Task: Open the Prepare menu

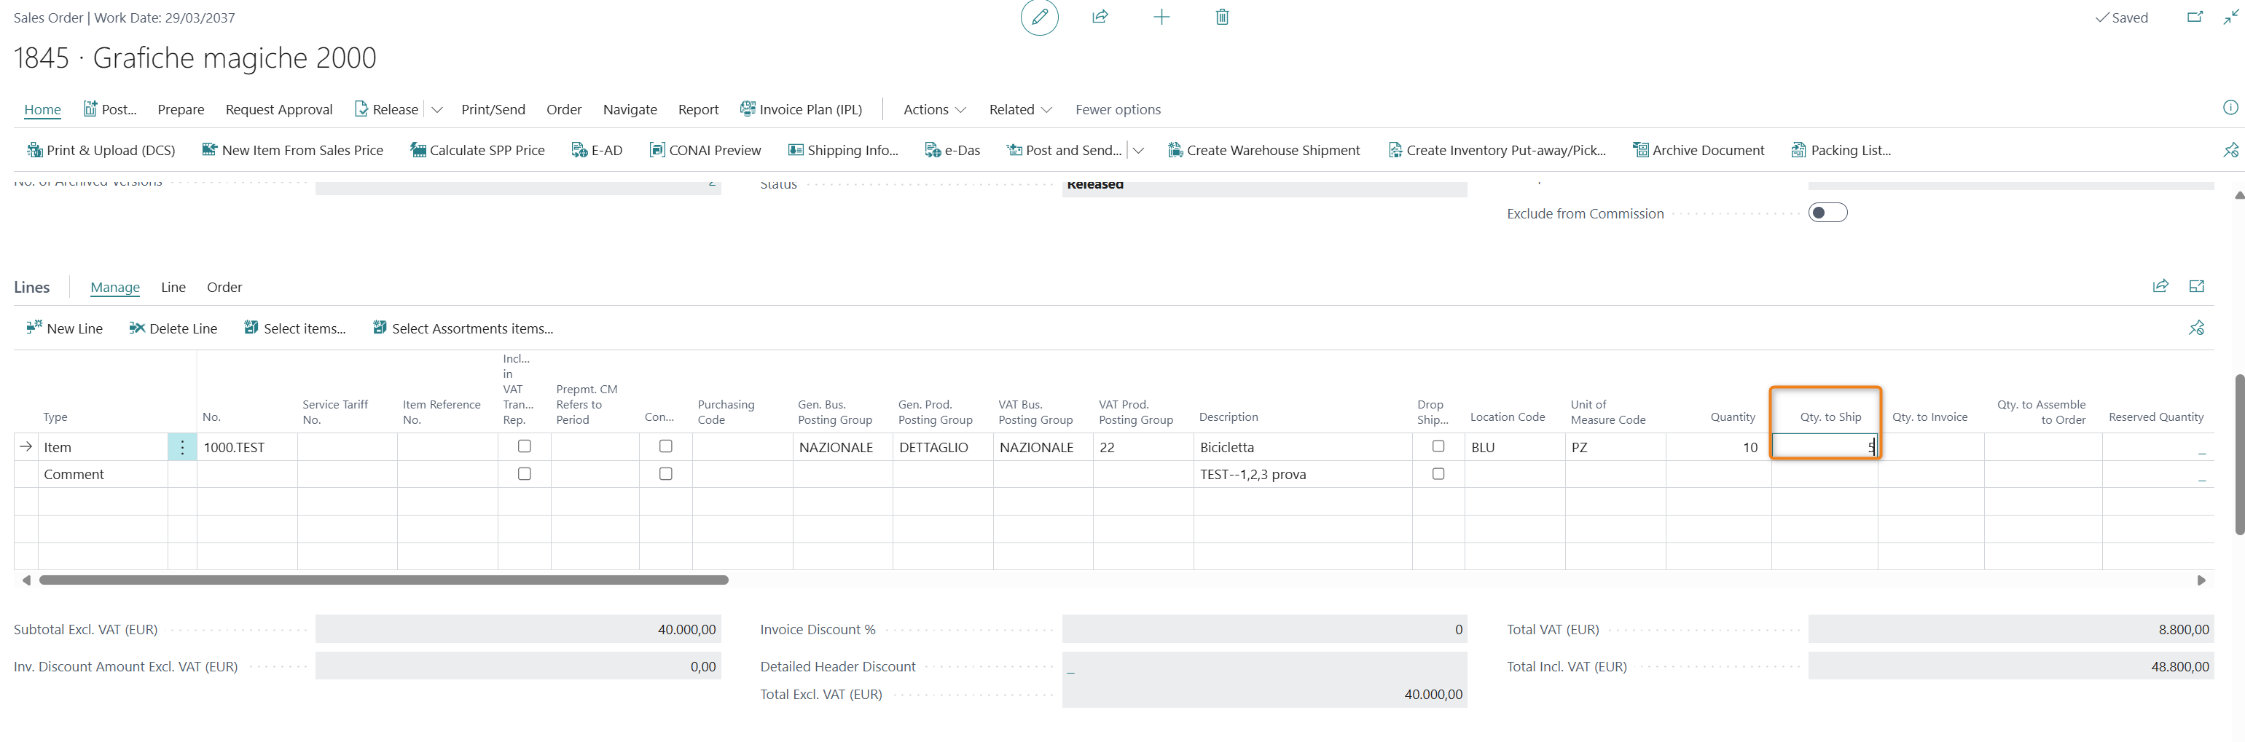Action: click(x=181, y=109)
